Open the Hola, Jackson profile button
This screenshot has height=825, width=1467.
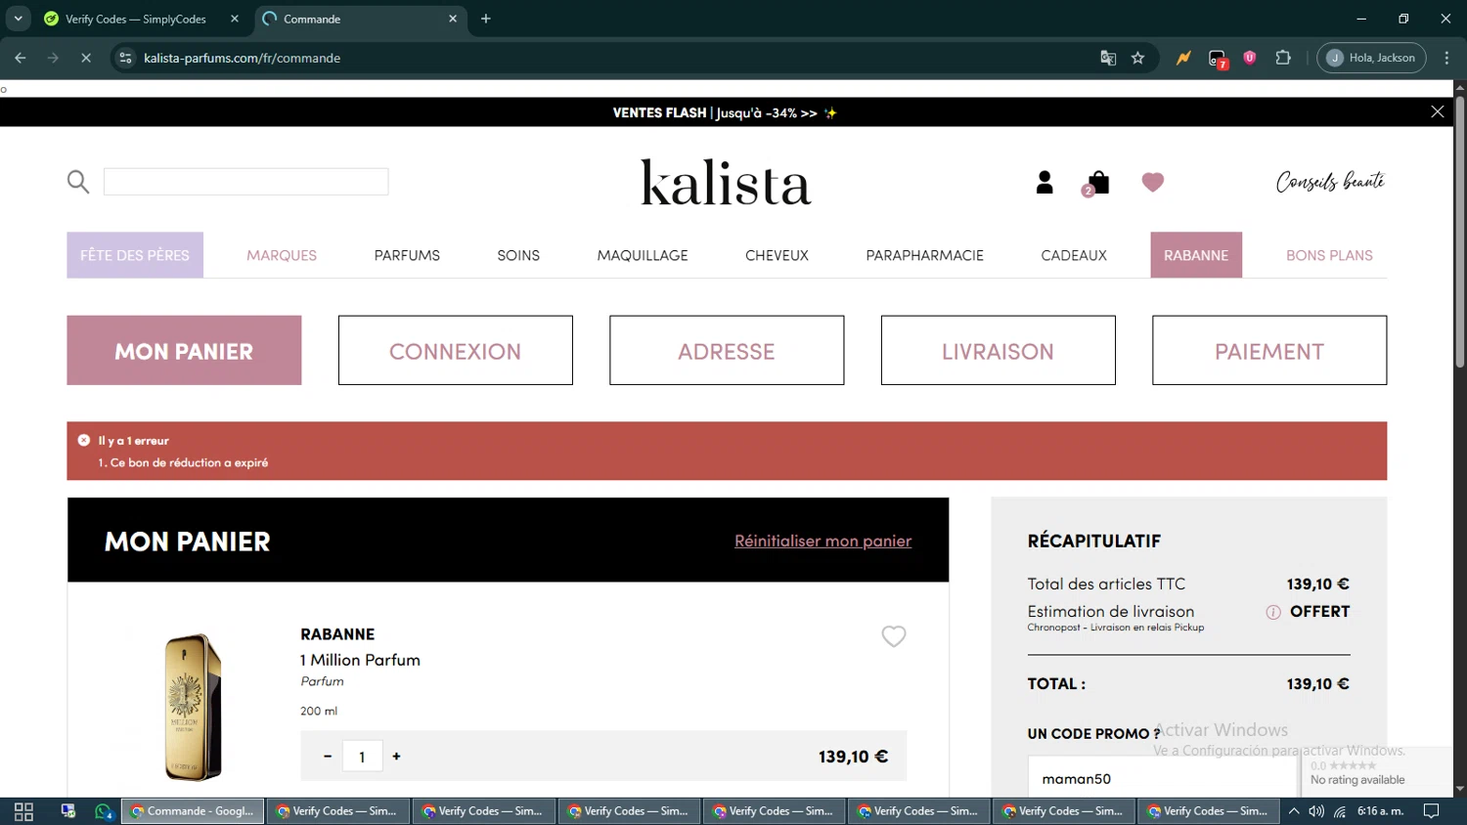tap(1371, 58)
